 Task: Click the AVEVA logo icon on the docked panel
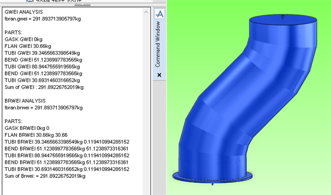160,14
